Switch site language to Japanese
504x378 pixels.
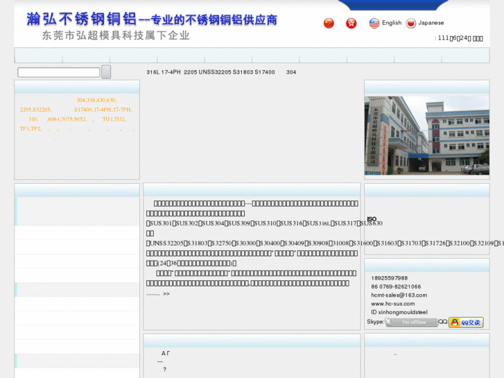[x=431, y=23]
